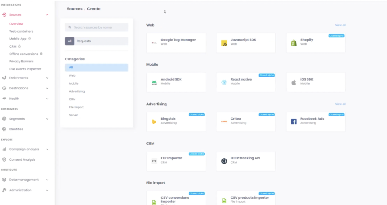Open the Facebook Ads logo icon
Viewport: 387px width, 205px height.
point(294,122)
